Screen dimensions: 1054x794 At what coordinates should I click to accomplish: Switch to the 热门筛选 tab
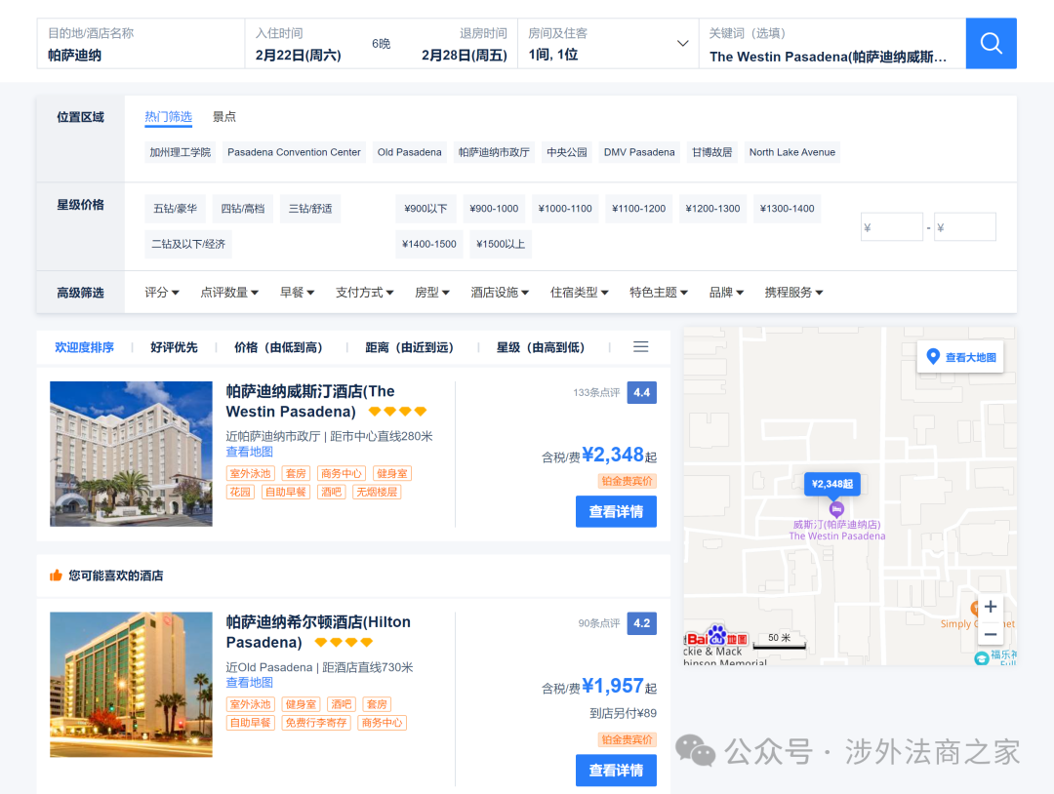(168, 117)
